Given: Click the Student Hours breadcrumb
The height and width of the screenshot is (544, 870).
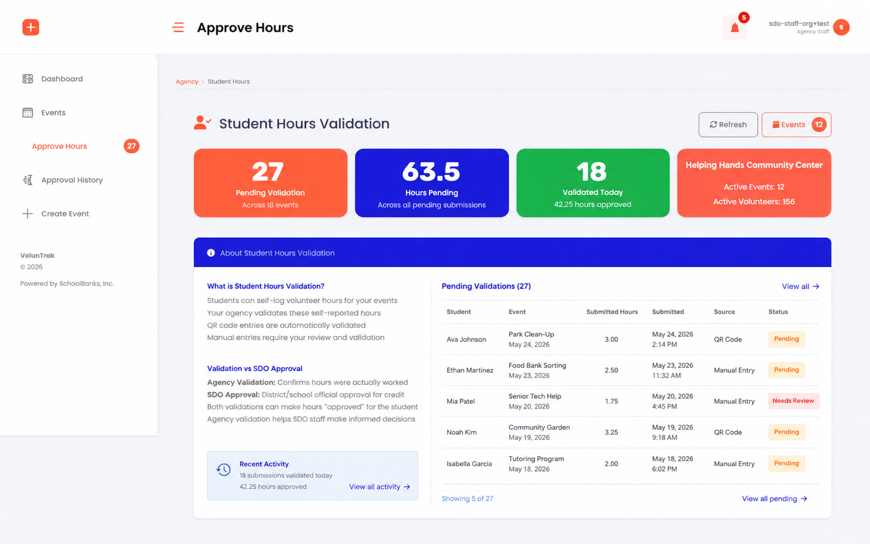Looking at the screenshot, I should pos(229,82).
